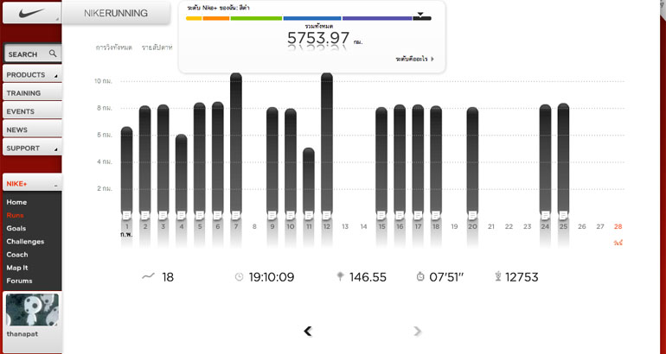Screen dimensions: 666x354
Task: Click the search magnifier icon
Action: click(53, 54)
